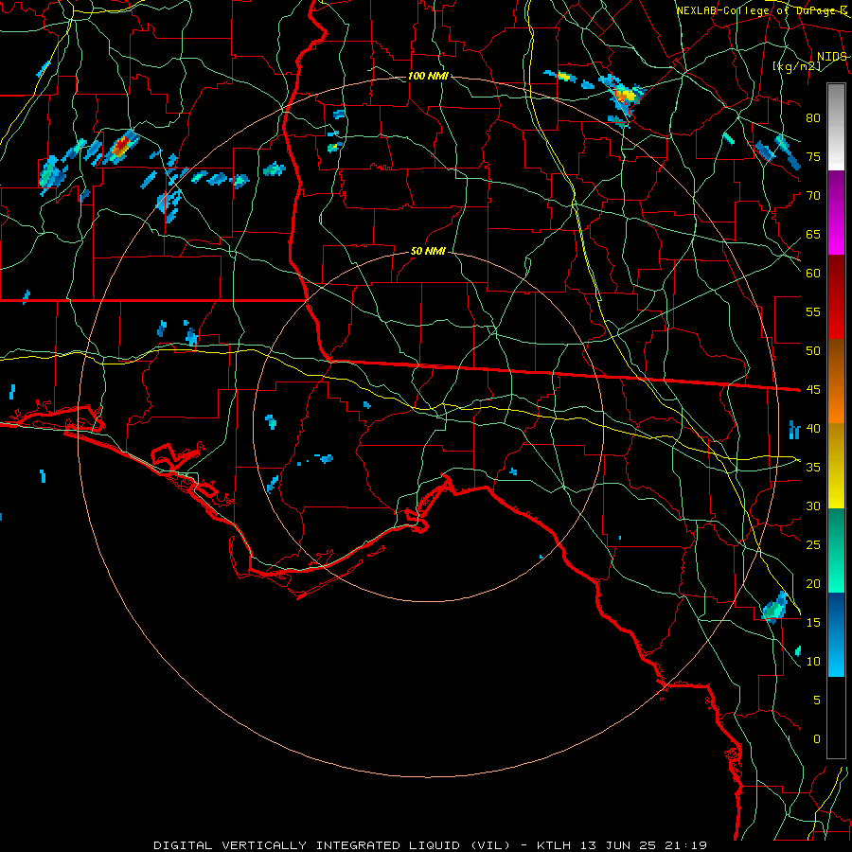Click the scale value 40 label
852x852 pixels.
coord(813,428)
